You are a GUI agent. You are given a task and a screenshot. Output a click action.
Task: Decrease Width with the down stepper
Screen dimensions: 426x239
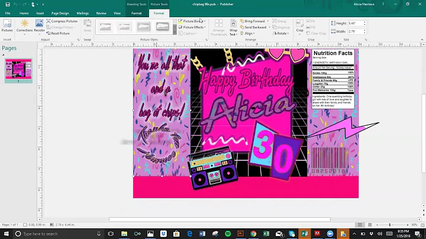364,33
